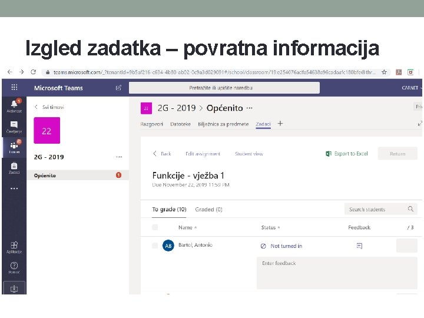This screenshot has height=318, width=424.
Task: Select the Zadaci tab
Action: pyautogui.click(x=263, y=124)
